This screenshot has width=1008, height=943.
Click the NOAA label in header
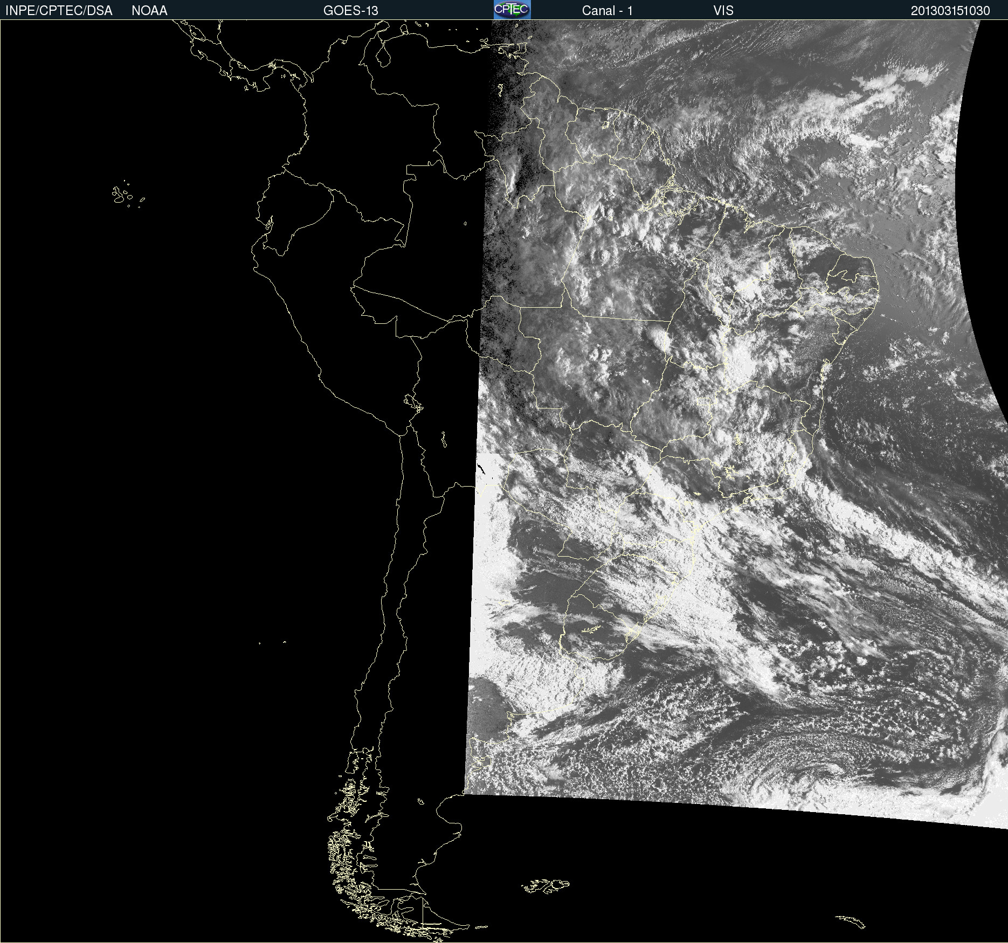(149, 11)
